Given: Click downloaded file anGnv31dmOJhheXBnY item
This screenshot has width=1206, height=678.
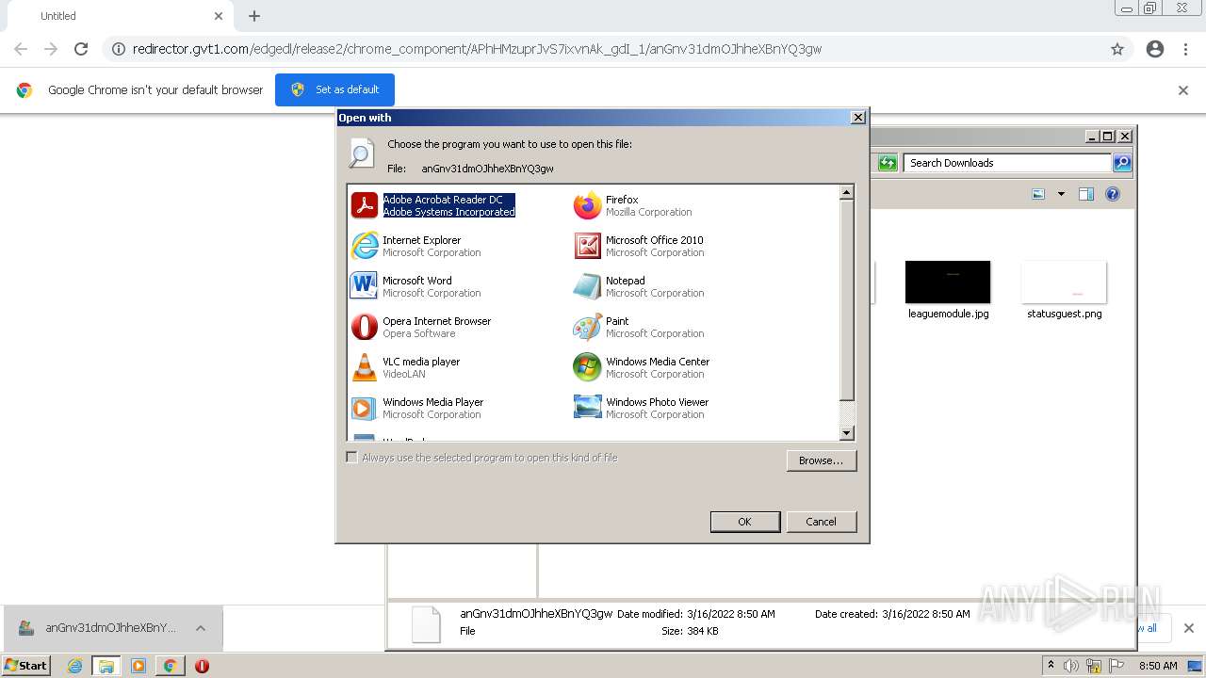Looking at the screenshot, I should tap(111, 628).
